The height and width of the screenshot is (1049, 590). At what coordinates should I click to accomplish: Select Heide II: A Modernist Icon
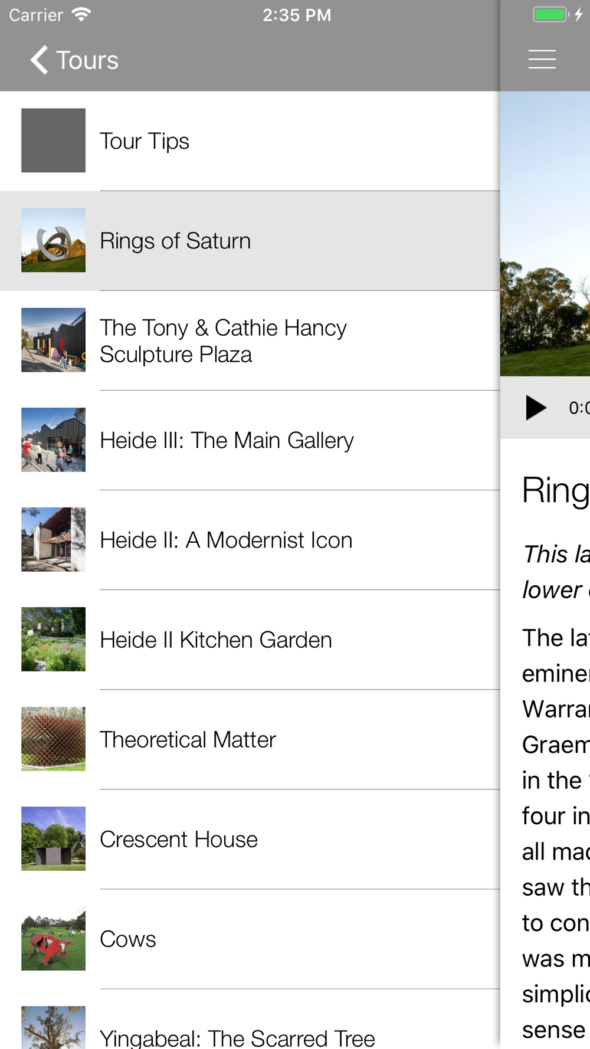click(x=250, y=540)
